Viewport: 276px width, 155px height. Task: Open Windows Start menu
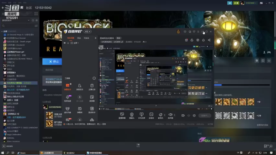click(x=2, y=153)
